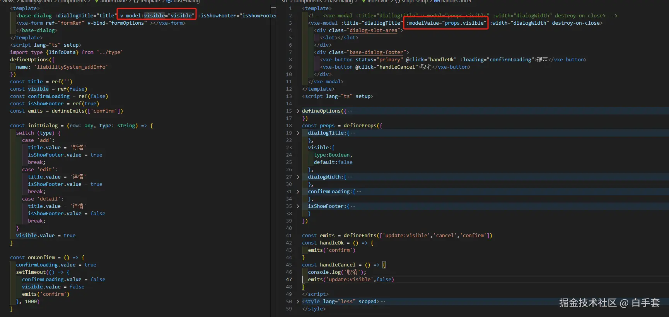Click the vxe-form ref="formRef" line
The height and width of the screenshot is (317, 669).
101,23
